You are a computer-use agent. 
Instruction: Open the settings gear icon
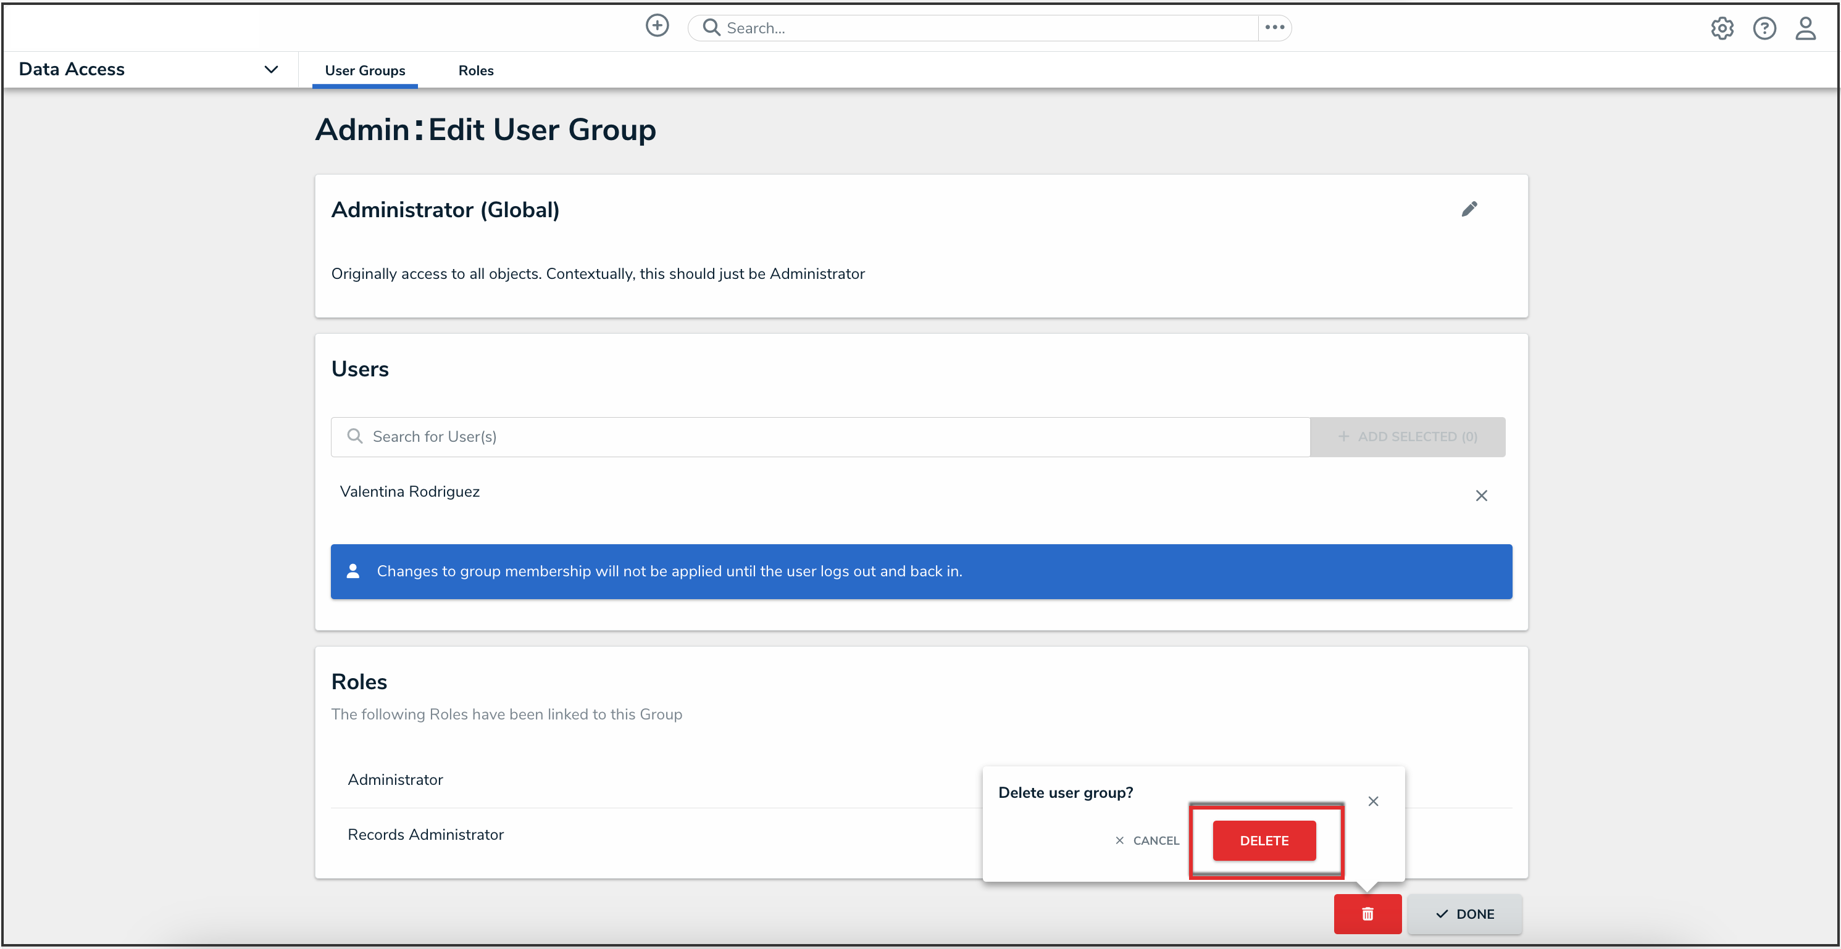coord(1721,28)
